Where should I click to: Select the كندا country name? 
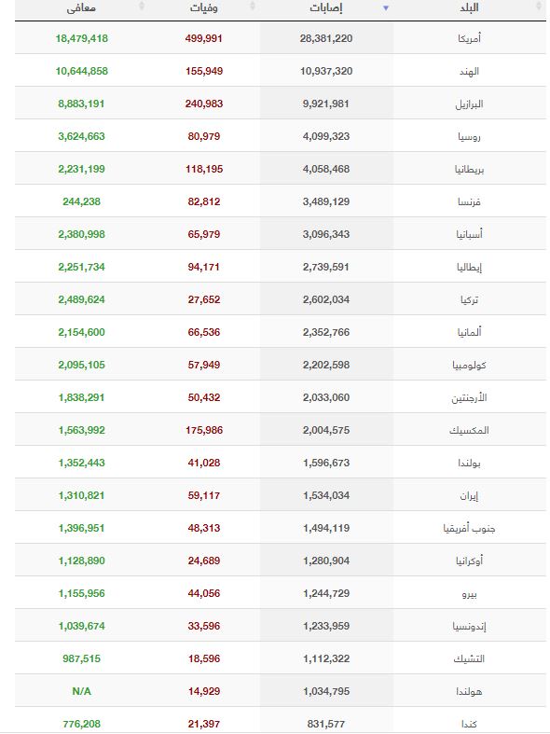[x=469, y=724]
